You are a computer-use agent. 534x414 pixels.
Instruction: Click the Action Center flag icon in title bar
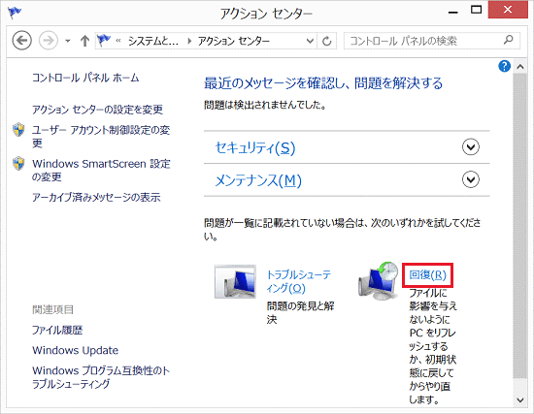point(15,13)
